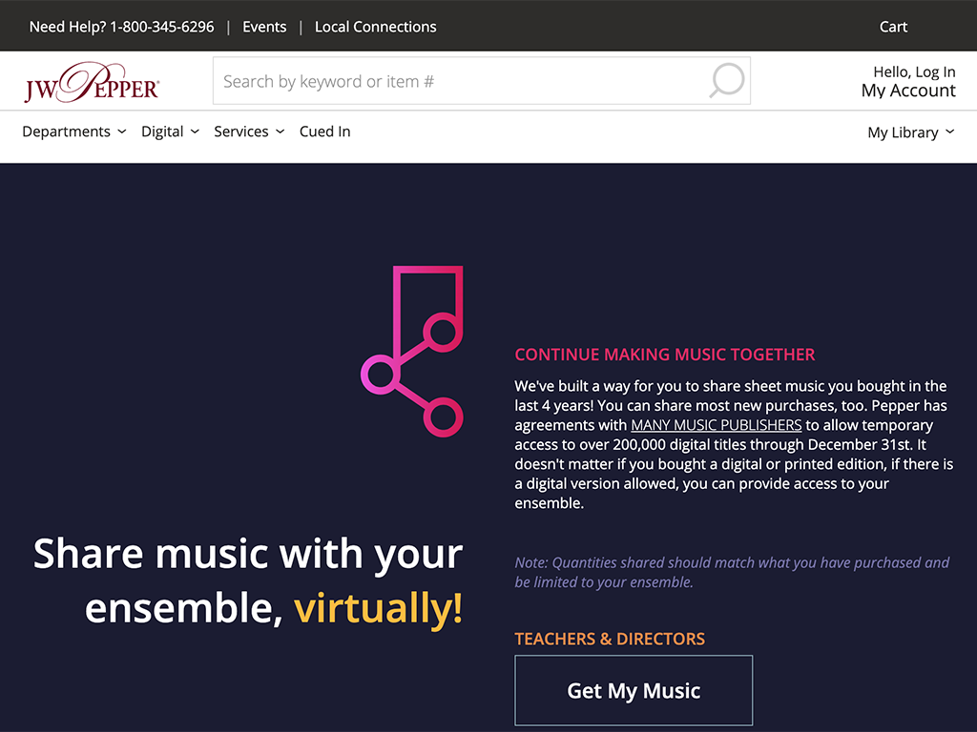Click the pink music note share graphic
The height and width of the screenshot is (732, 977).
[413, 351]
